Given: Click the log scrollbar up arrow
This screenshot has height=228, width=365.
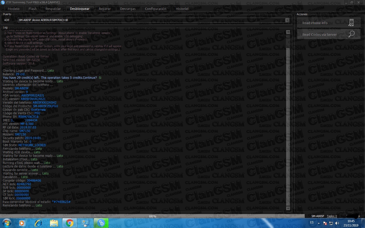Looking at the screenshot, I should coord(288,32).
